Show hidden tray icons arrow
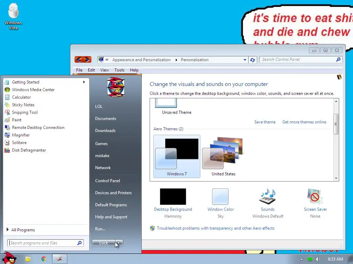353x264 pixels. [x=301, y=259]
